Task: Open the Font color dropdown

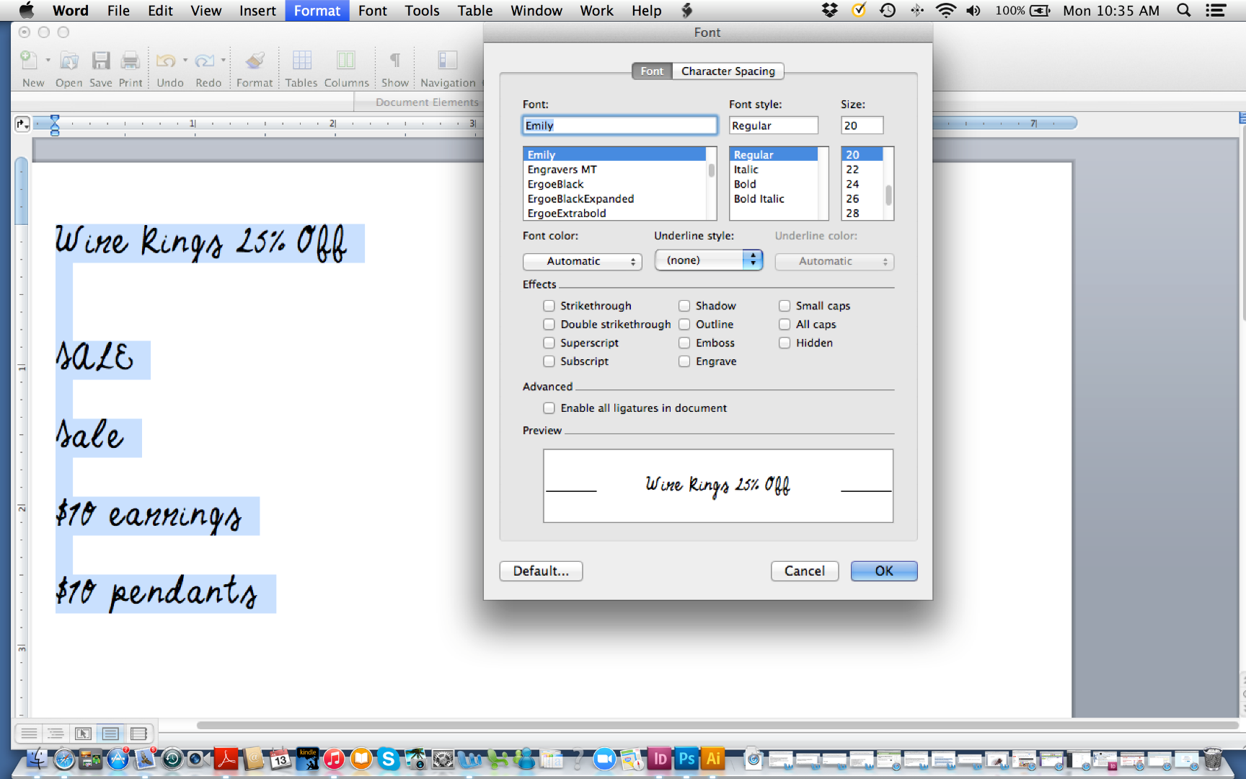Action: click(582, 261)
